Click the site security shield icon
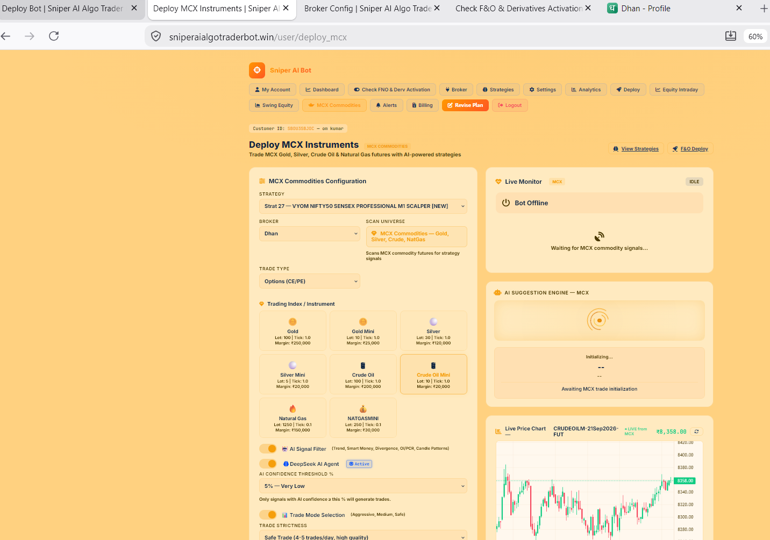 point(156,37)
